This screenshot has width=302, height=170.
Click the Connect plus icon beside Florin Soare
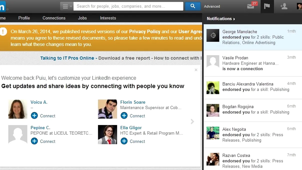click(124, 116)
